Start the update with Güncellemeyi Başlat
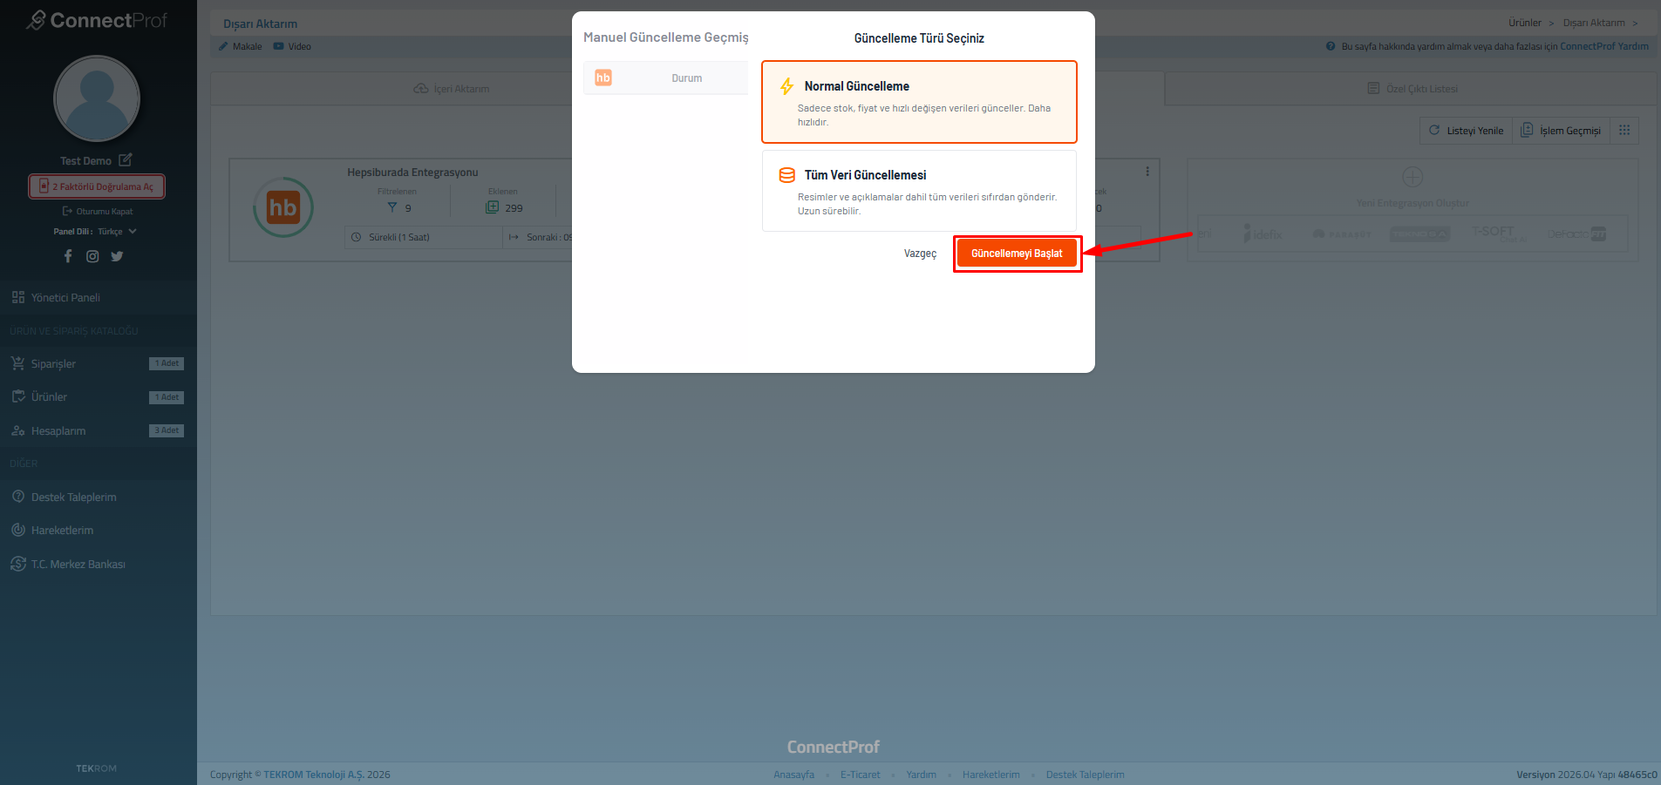This screenshot has width=1661, height=785. pyautogui.click(x=1017, y=254)
